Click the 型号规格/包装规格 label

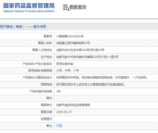[x=40, y=71]
